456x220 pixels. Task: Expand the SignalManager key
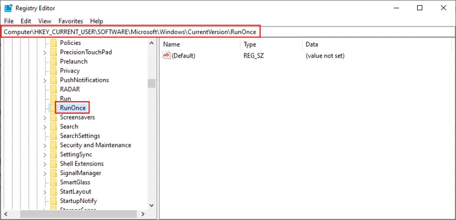(45, 173)
